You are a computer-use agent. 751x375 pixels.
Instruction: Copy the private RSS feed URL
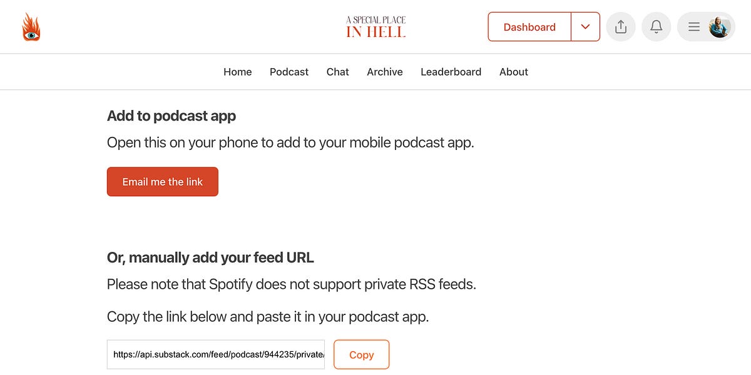point(361,354)
